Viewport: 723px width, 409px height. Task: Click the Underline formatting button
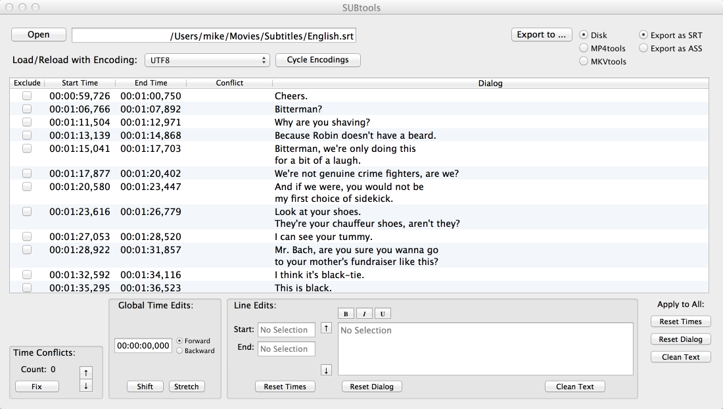(x=383, y=314)
